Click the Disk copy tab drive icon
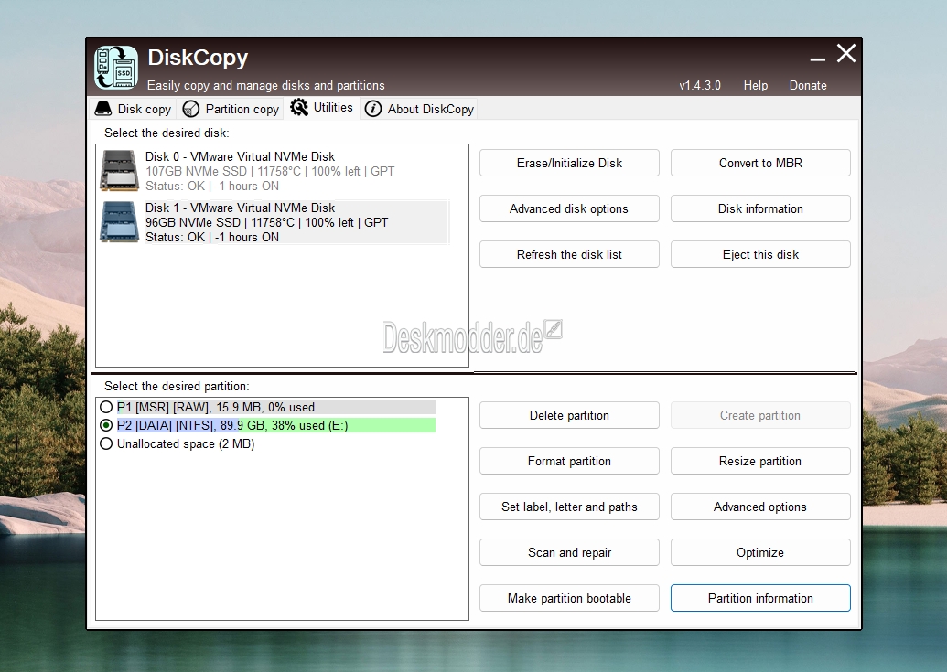This screenshot has width=947, height=672. click(x=103, y=109)
